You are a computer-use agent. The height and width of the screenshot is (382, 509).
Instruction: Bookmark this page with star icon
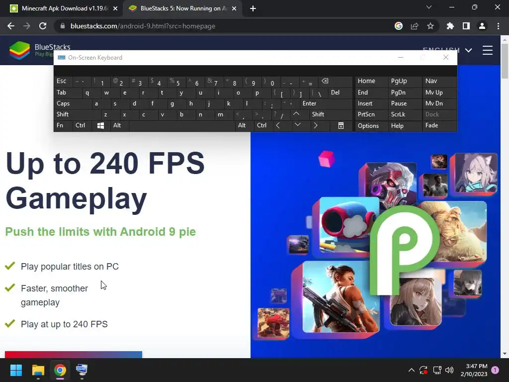[x=430, y=26]
